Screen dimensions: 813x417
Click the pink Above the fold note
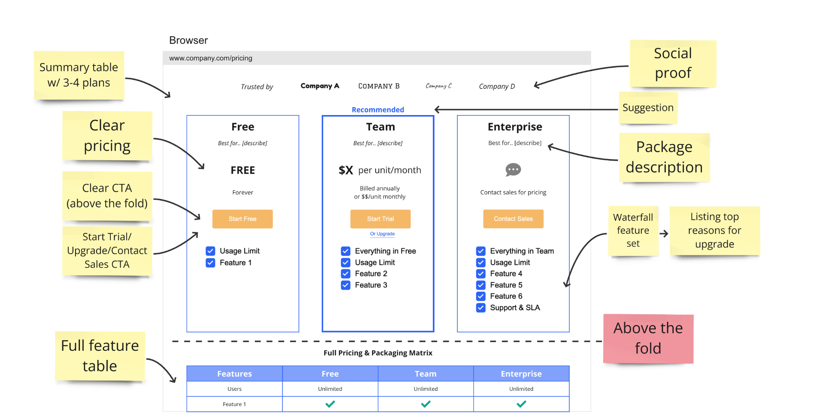click(x=648, y=338)
